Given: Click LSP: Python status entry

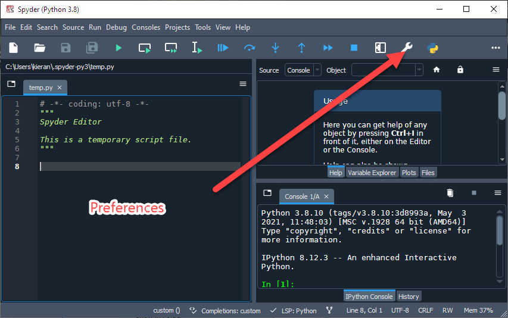Looking at the screenshot, I should pyautogui.click(x=294, y=310).
